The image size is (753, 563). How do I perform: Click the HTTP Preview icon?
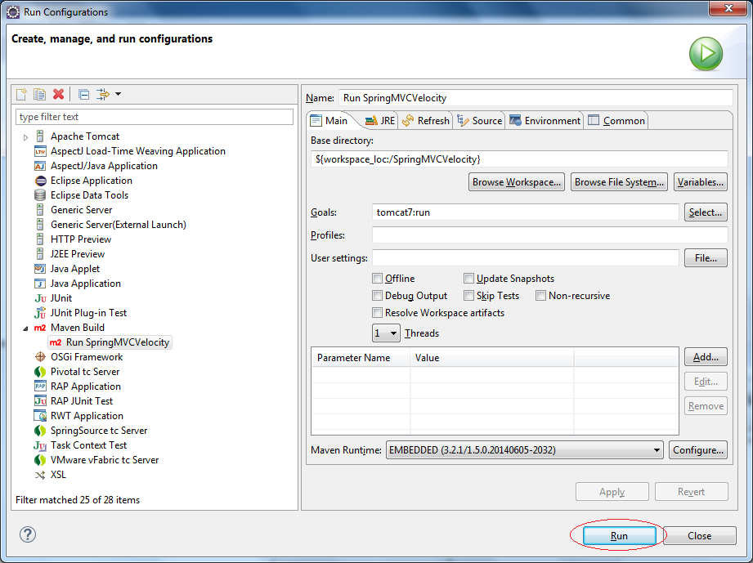[40, 239]
